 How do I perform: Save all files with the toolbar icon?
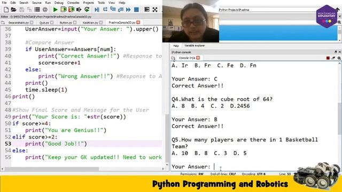[x=29, y=10]
